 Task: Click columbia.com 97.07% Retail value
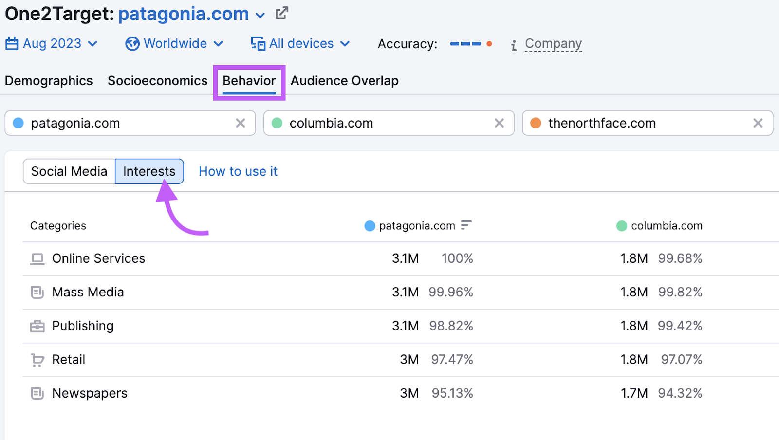point(682,360)
